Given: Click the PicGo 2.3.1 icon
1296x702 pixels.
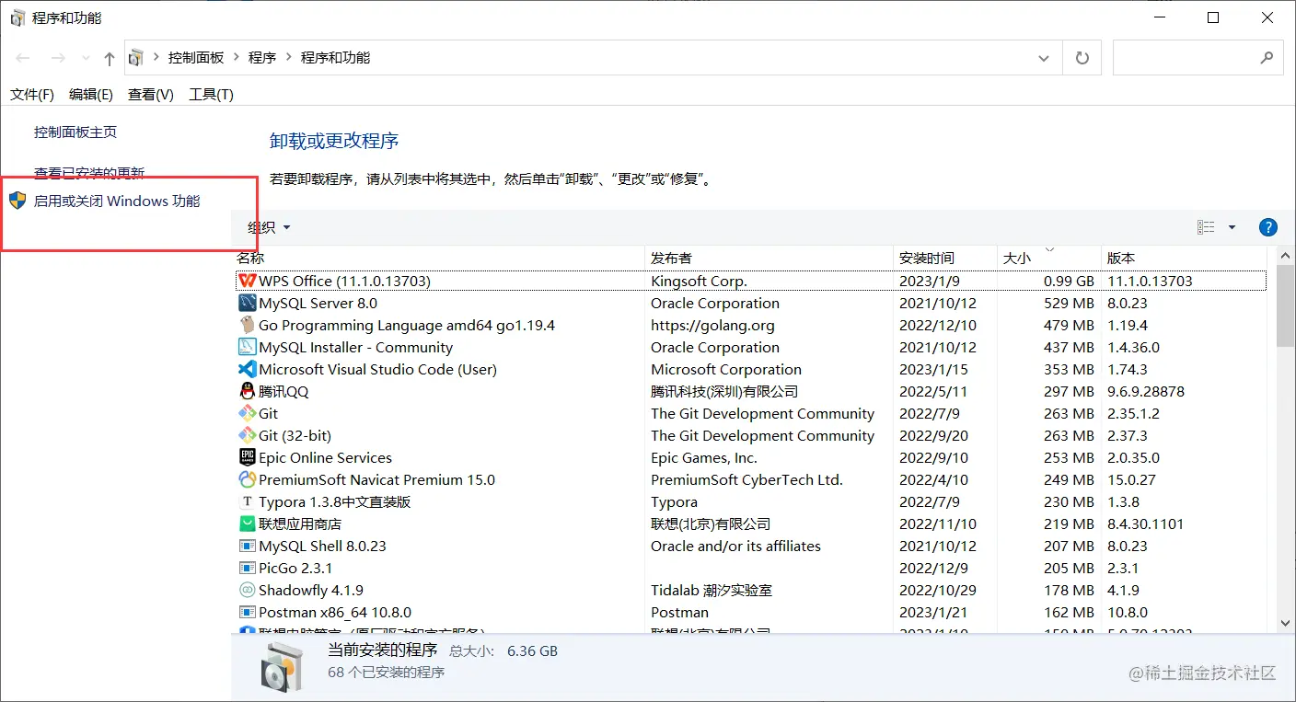Looking at the screenshot, I should (x=247, y=568).
